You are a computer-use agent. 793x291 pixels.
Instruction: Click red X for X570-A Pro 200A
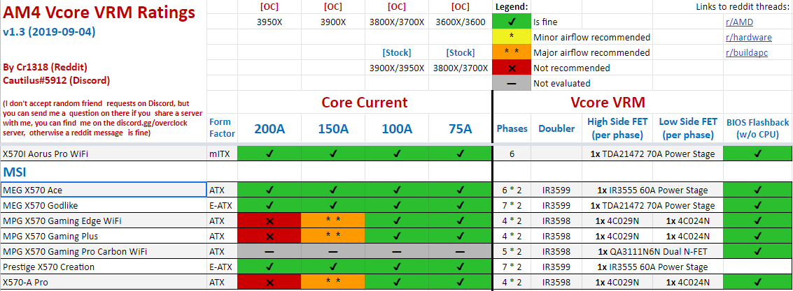coord(269,283)
